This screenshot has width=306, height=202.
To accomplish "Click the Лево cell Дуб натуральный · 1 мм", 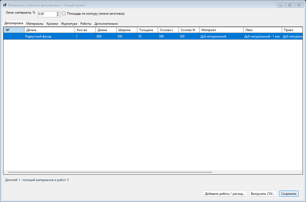I will (x=263, y=36).
